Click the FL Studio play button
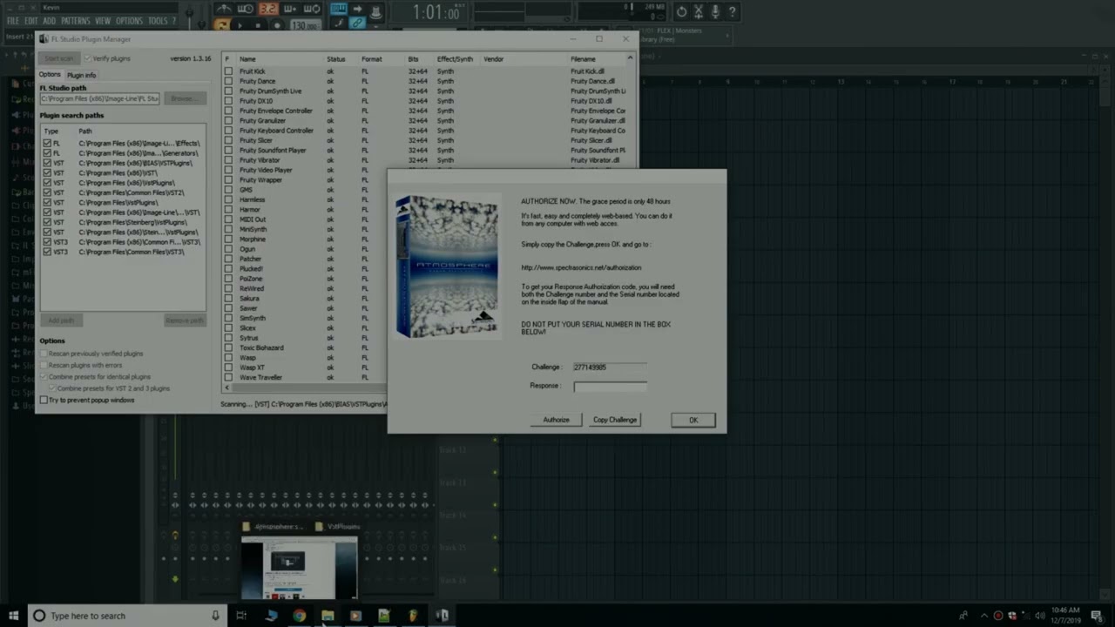This screenshot has height=627, width=1115. pos(240,25)
